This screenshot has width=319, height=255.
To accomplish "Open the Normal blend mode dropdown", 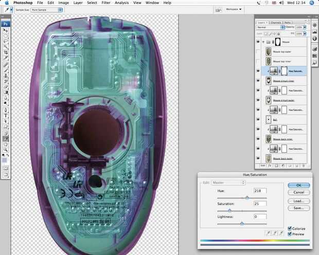I will coord(270,27).
